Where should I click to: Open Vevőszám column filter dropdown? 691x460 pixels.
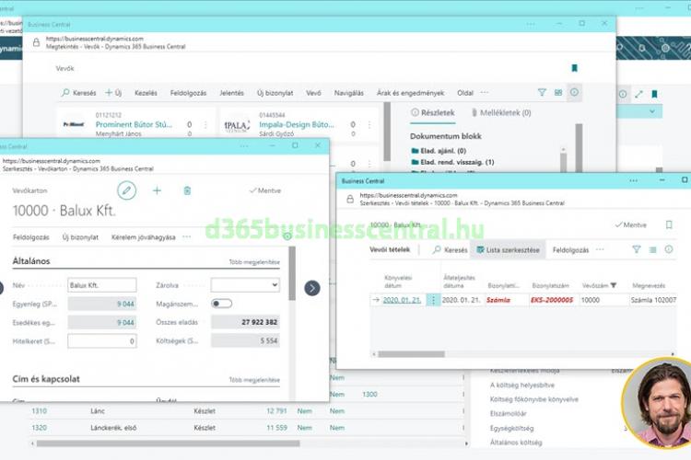615,286
